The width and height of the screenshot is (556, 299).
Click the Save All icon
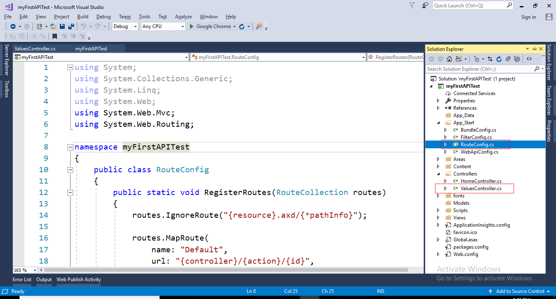pyautogui.click(x=71, y=26)
